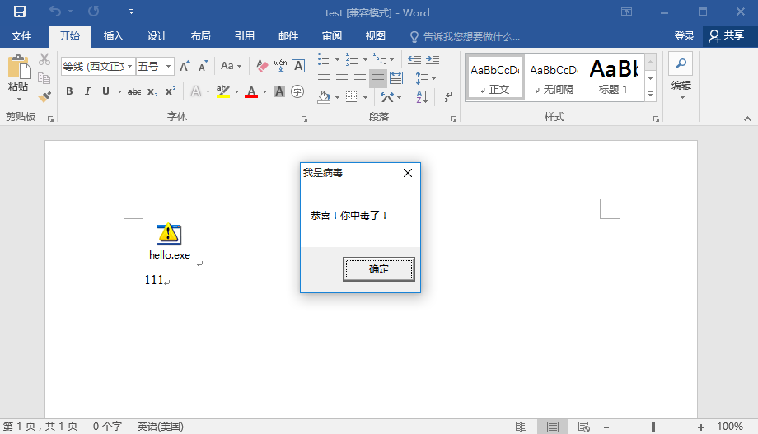Toggle Underline formatting
Screen dimensions: 758x434
coord(105,91)
